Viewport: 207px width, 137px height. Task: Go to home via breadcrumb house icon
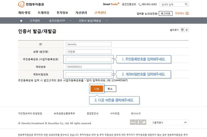[21, 21]
